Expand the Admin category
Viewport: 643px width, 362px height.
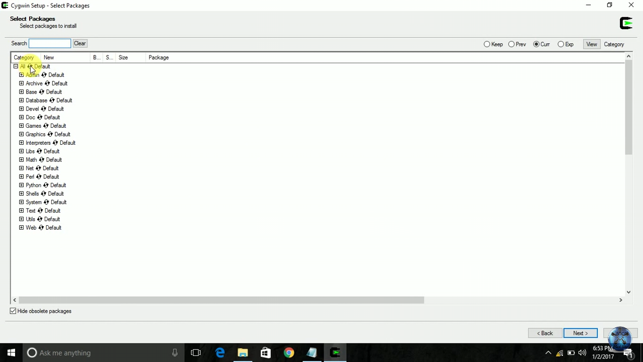[x=21, y=75]
